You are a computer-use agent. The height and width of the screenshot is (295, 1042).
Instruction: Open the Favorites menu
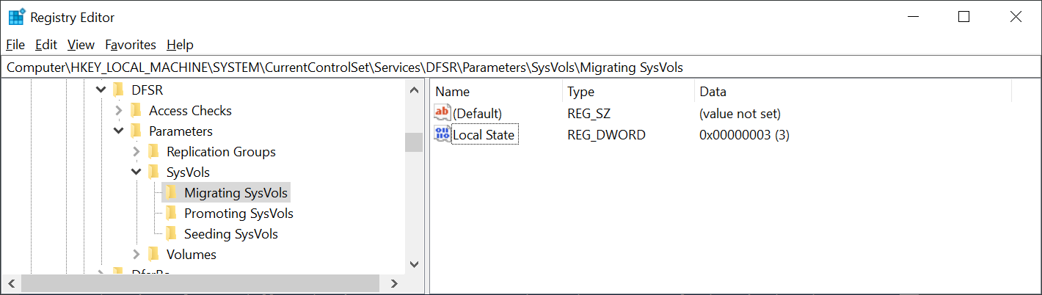(x=131, y=45)
